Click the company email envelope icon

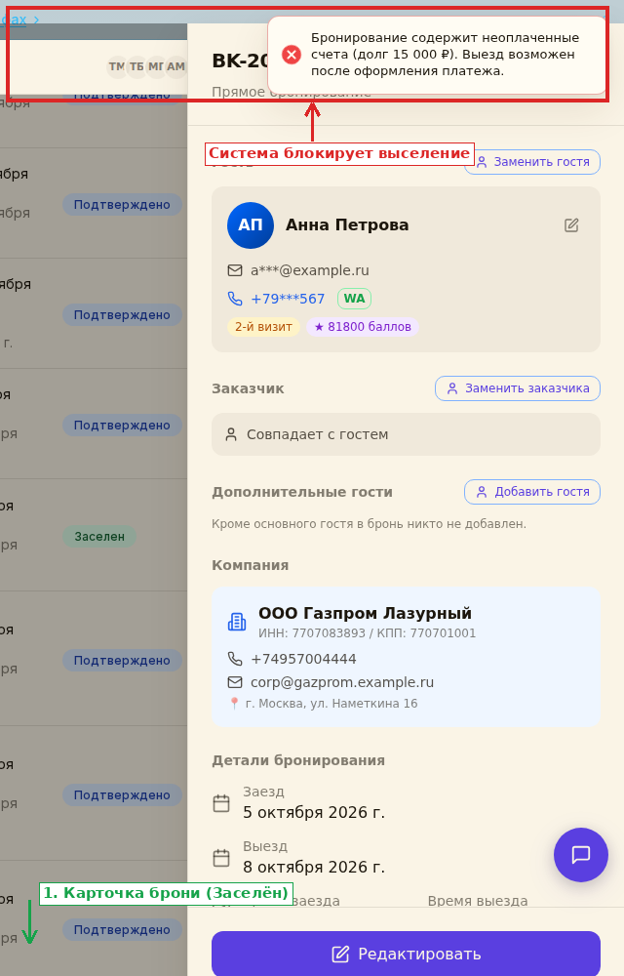(x=235, y=683)
